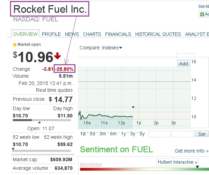Open the Profile tab
209x175 pixels.
(51, 34)
